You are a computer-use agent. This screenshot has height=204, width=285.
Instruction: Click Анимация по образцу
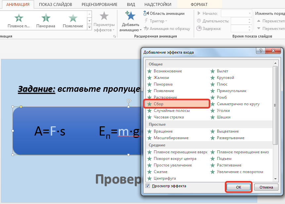point(167,29)
